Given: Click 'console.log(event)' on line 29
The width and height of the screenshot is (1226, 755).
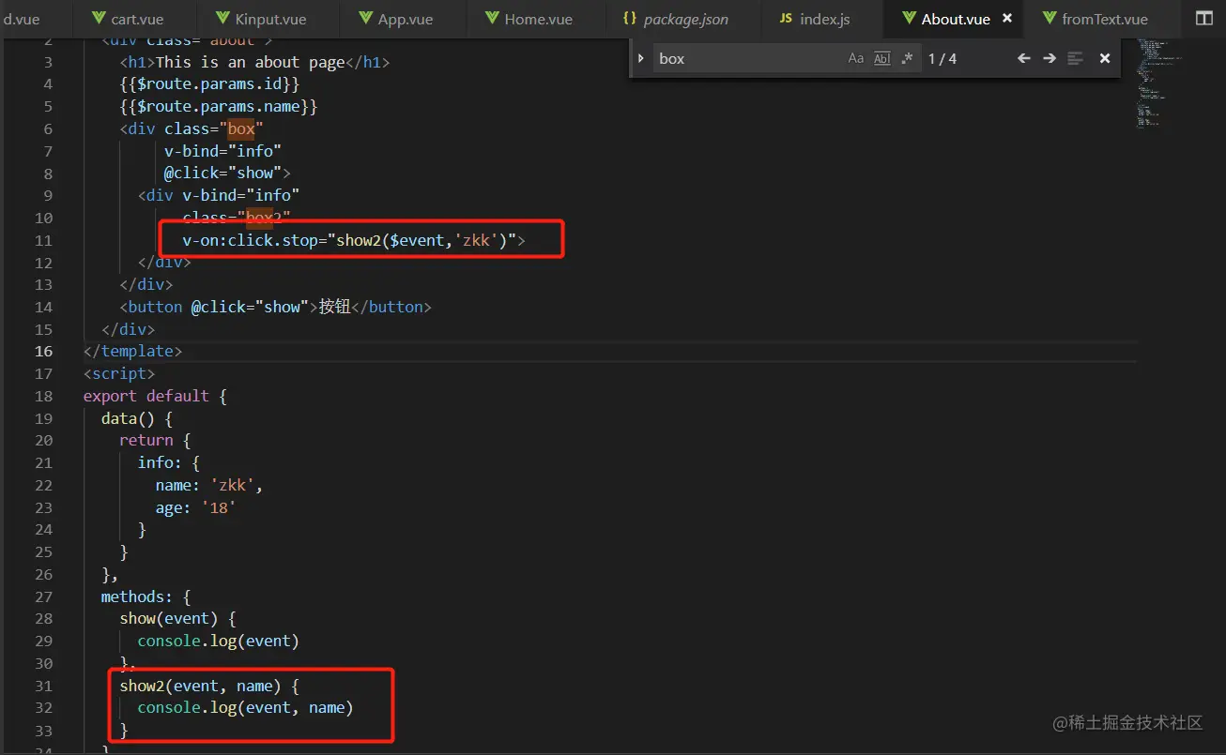Looking at the screenshot, I should 218,641.
